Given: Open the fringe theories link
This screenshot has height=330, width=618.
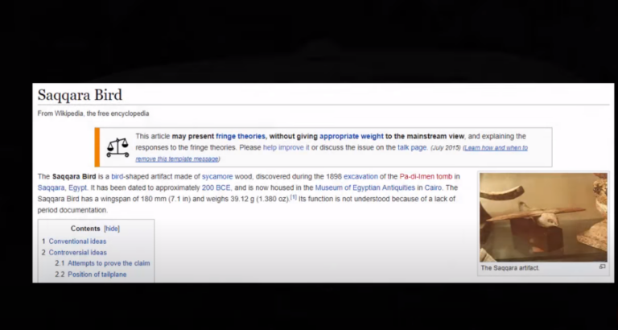Looking at the screenshot, I should tap(241, 136).
